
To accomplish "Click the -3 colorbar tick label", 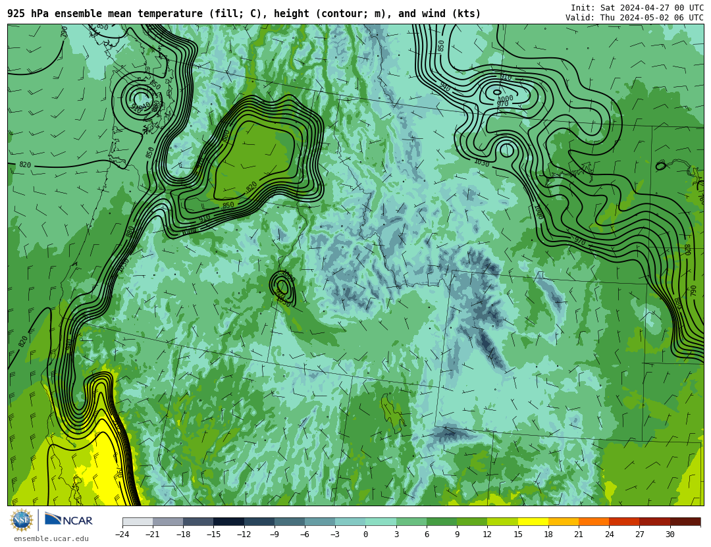I will point(334,534).
